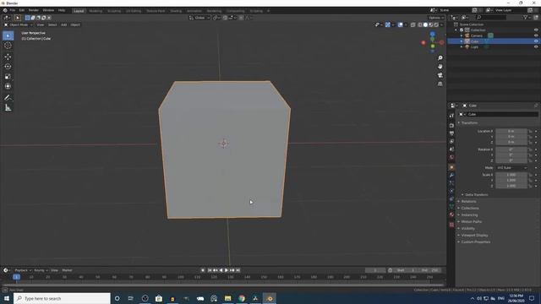541x304 pixels.
Task: Switch to the Animation workspace tab
Action: coord(194,11)
